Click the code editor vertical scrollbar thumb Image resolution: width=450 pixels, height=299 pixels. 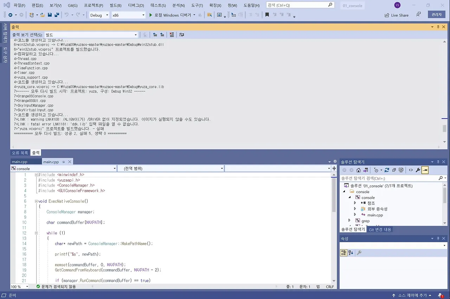334,194
